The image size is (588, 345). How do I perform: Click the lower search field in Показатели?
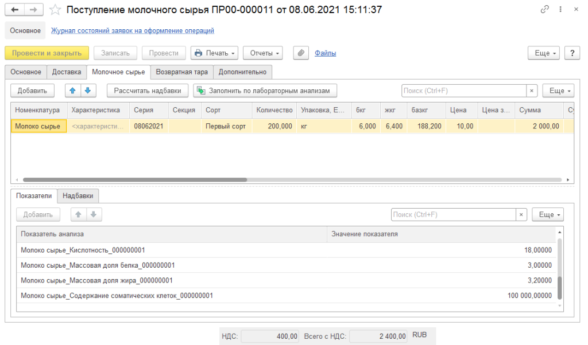point(452,214)
